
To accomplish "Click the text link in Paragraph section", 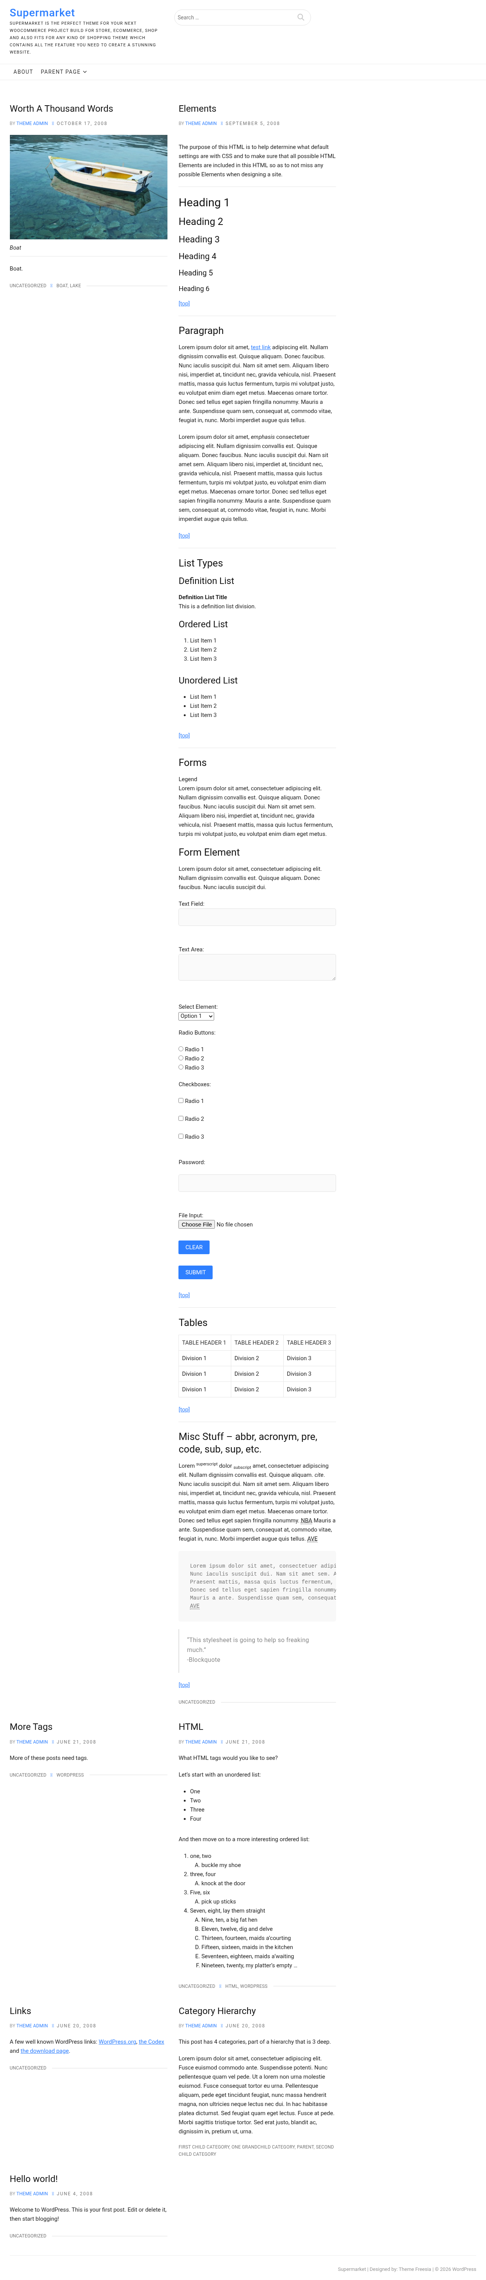I will coord(260,347).
